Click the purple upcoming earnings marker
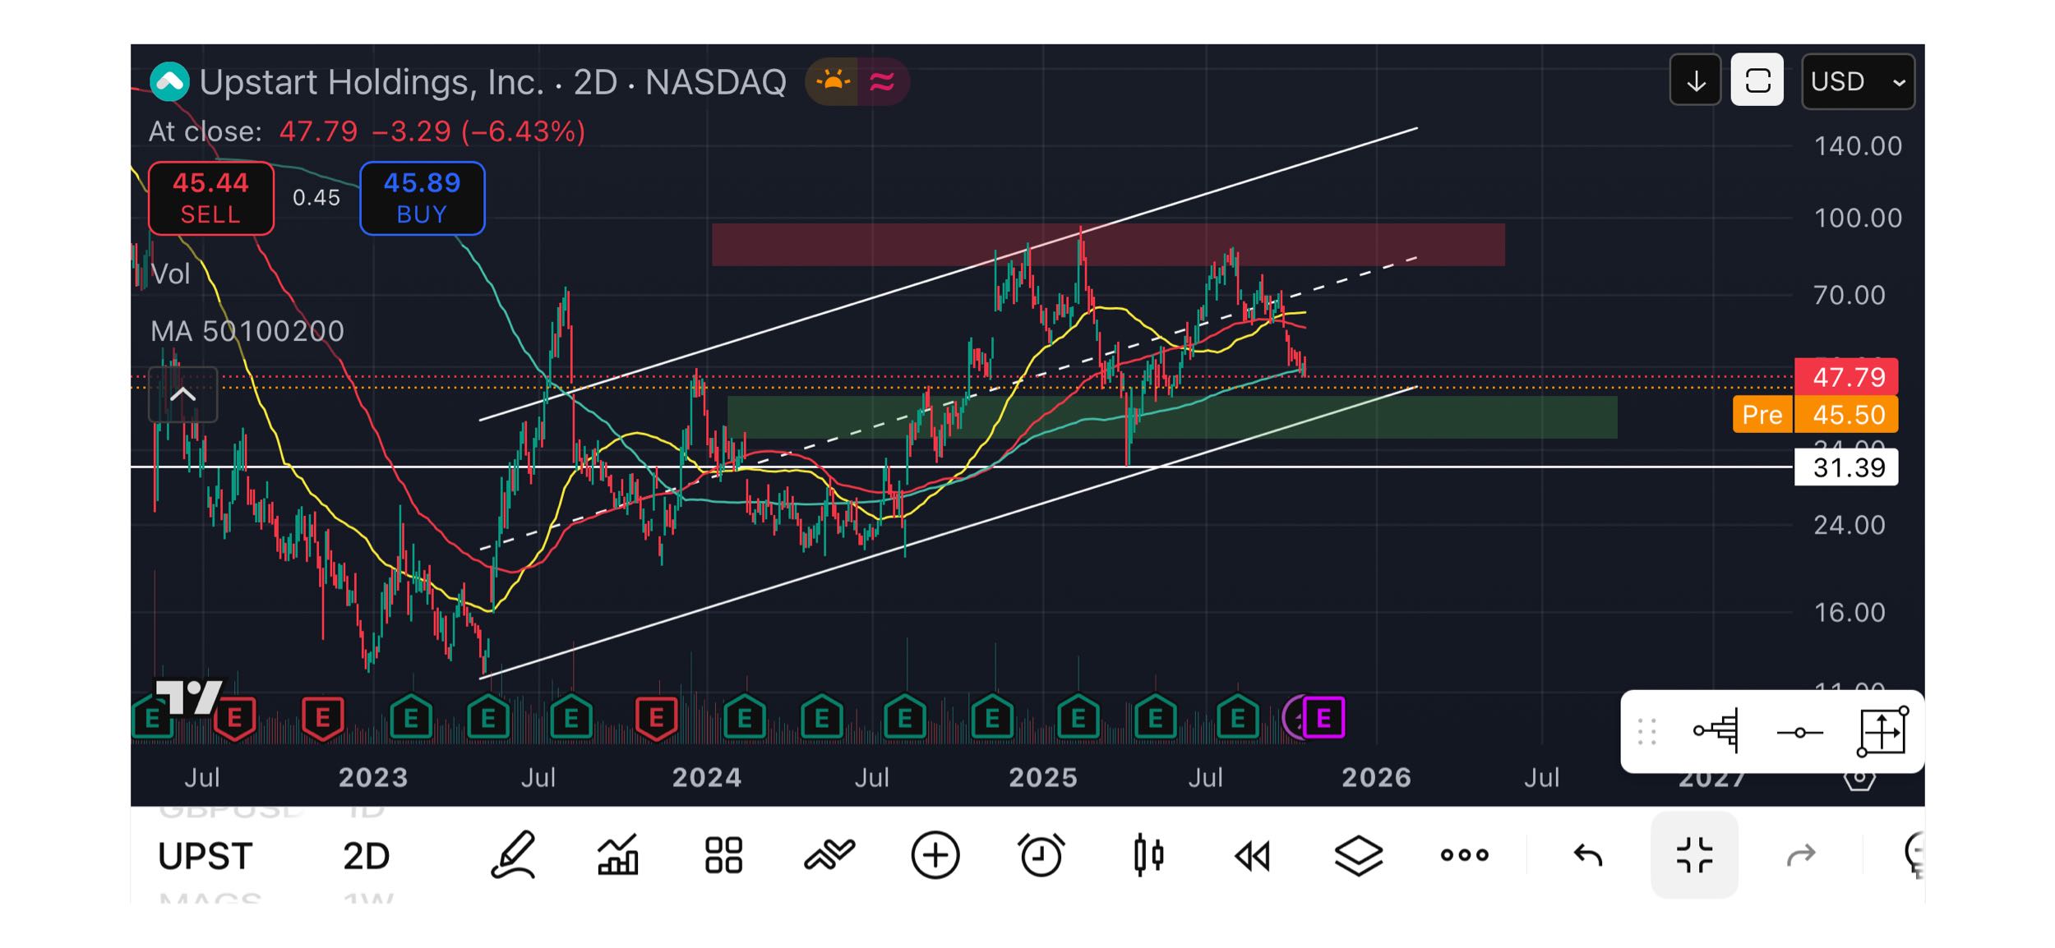The image size is (2055, 948). pyautogui.click(x=1323, y=719)
